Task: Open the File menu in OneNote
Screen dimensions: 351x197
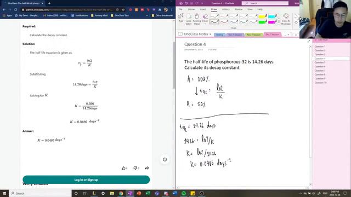Action: click(180, 9)
